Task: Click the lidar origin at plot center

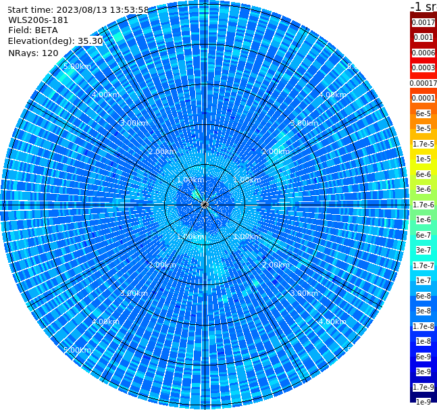Action: [x=205, y=205]
